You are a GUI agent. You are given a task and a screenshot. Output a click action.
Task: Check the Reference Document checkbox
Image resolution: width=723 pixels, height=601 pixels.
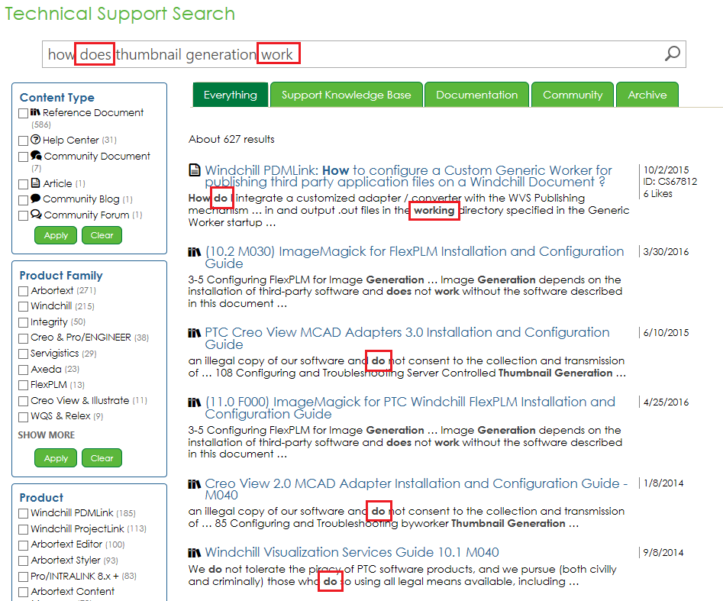pos(23,113)
